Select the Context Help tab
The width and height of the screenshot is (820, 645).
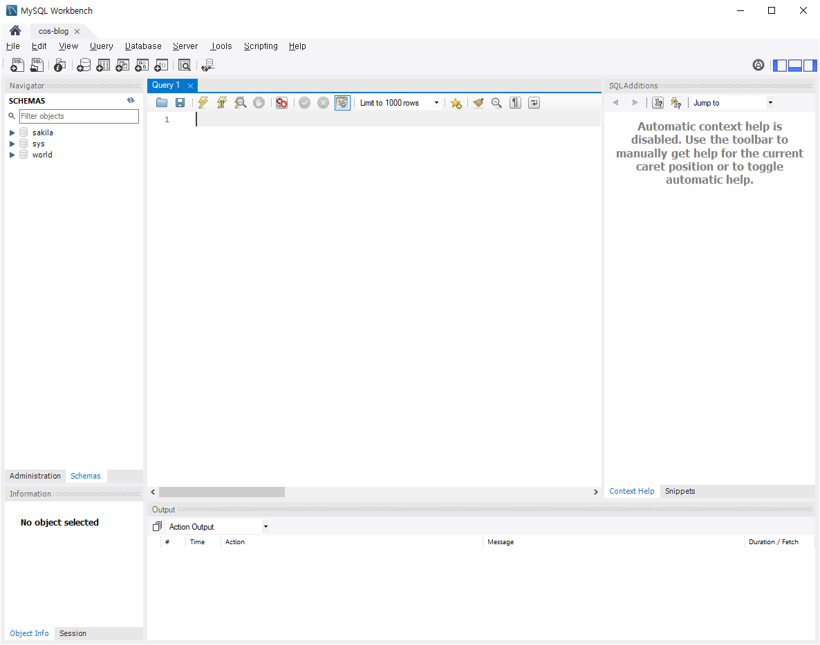click(632, 491)
